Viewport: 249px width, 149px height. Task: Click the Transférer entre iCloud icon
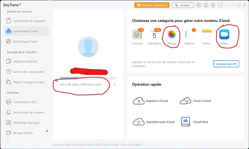[139, 122]
